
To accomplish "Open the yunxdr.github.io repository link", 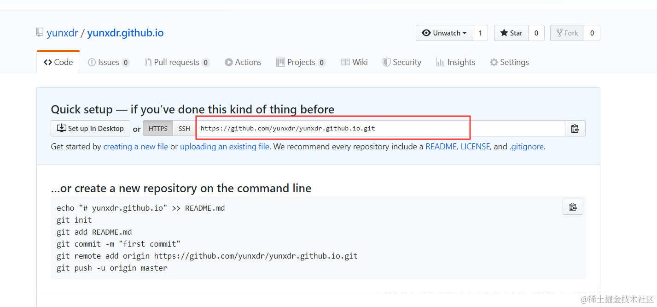I will [x=125, y=33].
